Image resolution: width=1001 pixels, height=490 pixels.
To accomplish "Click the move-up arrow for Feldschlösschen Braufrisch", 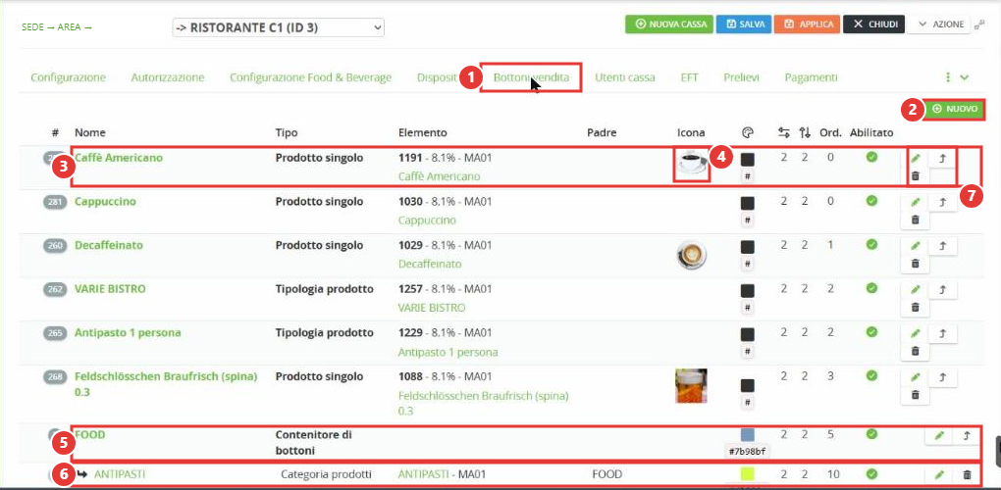I will pyautogui.click(x=942, y=377).
